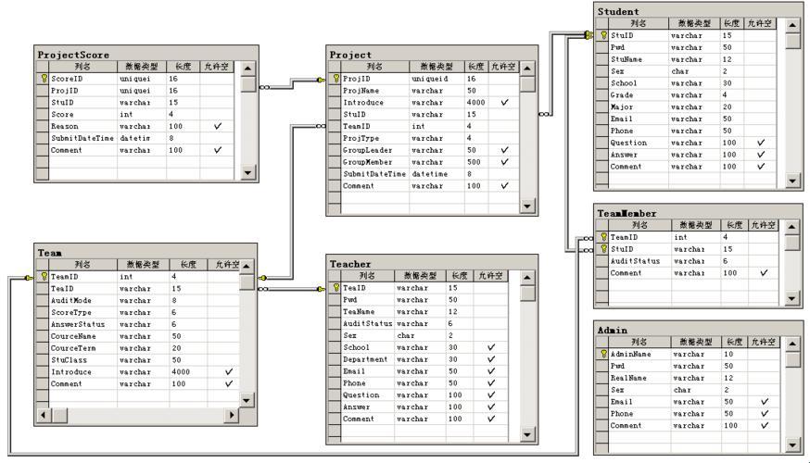Click the scroll up arrow in ProjectScore table

[248, 69]
